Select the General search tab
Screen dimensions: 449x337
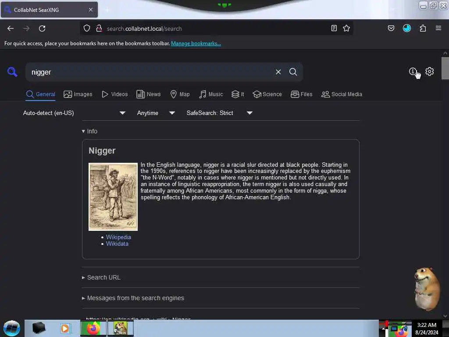(41, 94)
